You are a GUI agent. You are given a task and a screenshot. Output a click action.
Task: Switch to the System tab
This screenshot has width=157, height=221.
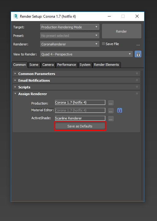tap(85, 65)
